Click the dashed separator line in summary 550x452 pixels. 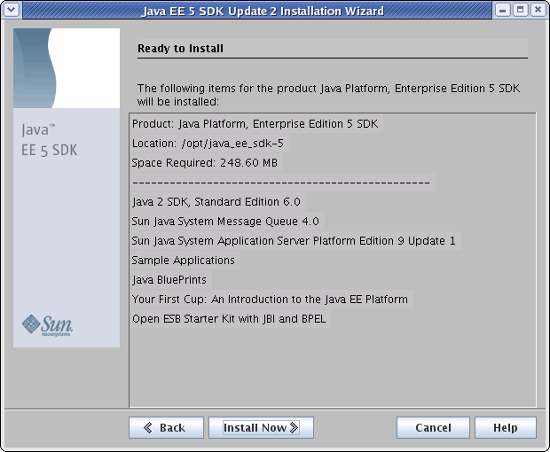[x=281, y=183]
